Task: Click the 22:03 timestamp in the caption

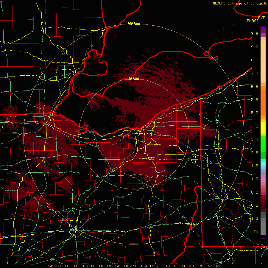Action: coord(213,266)
